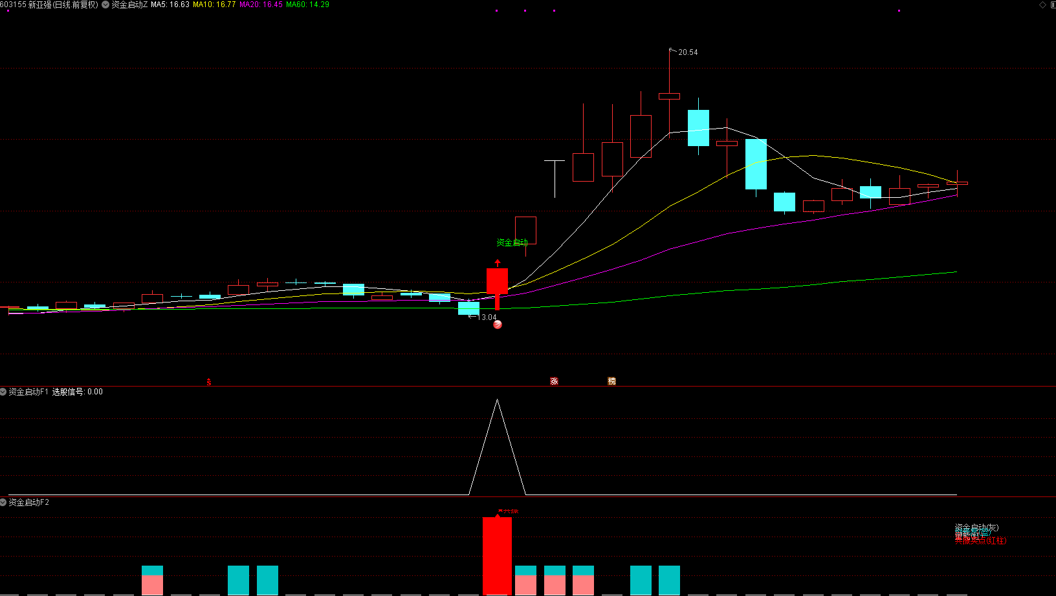Image resolution: width=1056 pixels, height=596 pixels.
Task: Click the red up arrow above the signal candle
Action: tap(498, 263)
